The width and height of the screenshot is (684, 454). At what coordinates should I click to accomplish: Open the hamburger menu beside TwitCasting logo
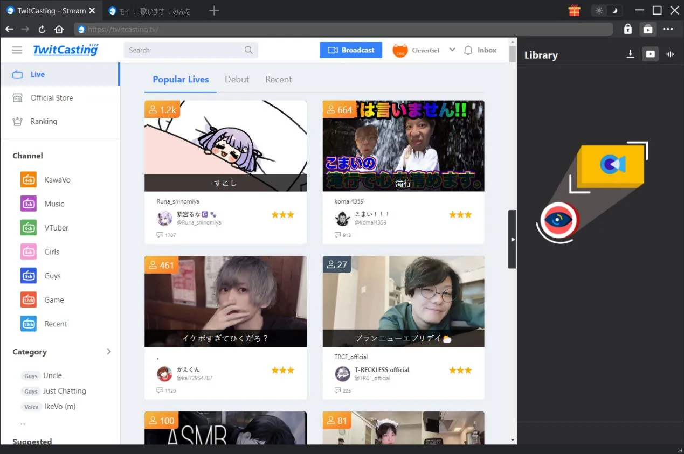tap(17, 50)
